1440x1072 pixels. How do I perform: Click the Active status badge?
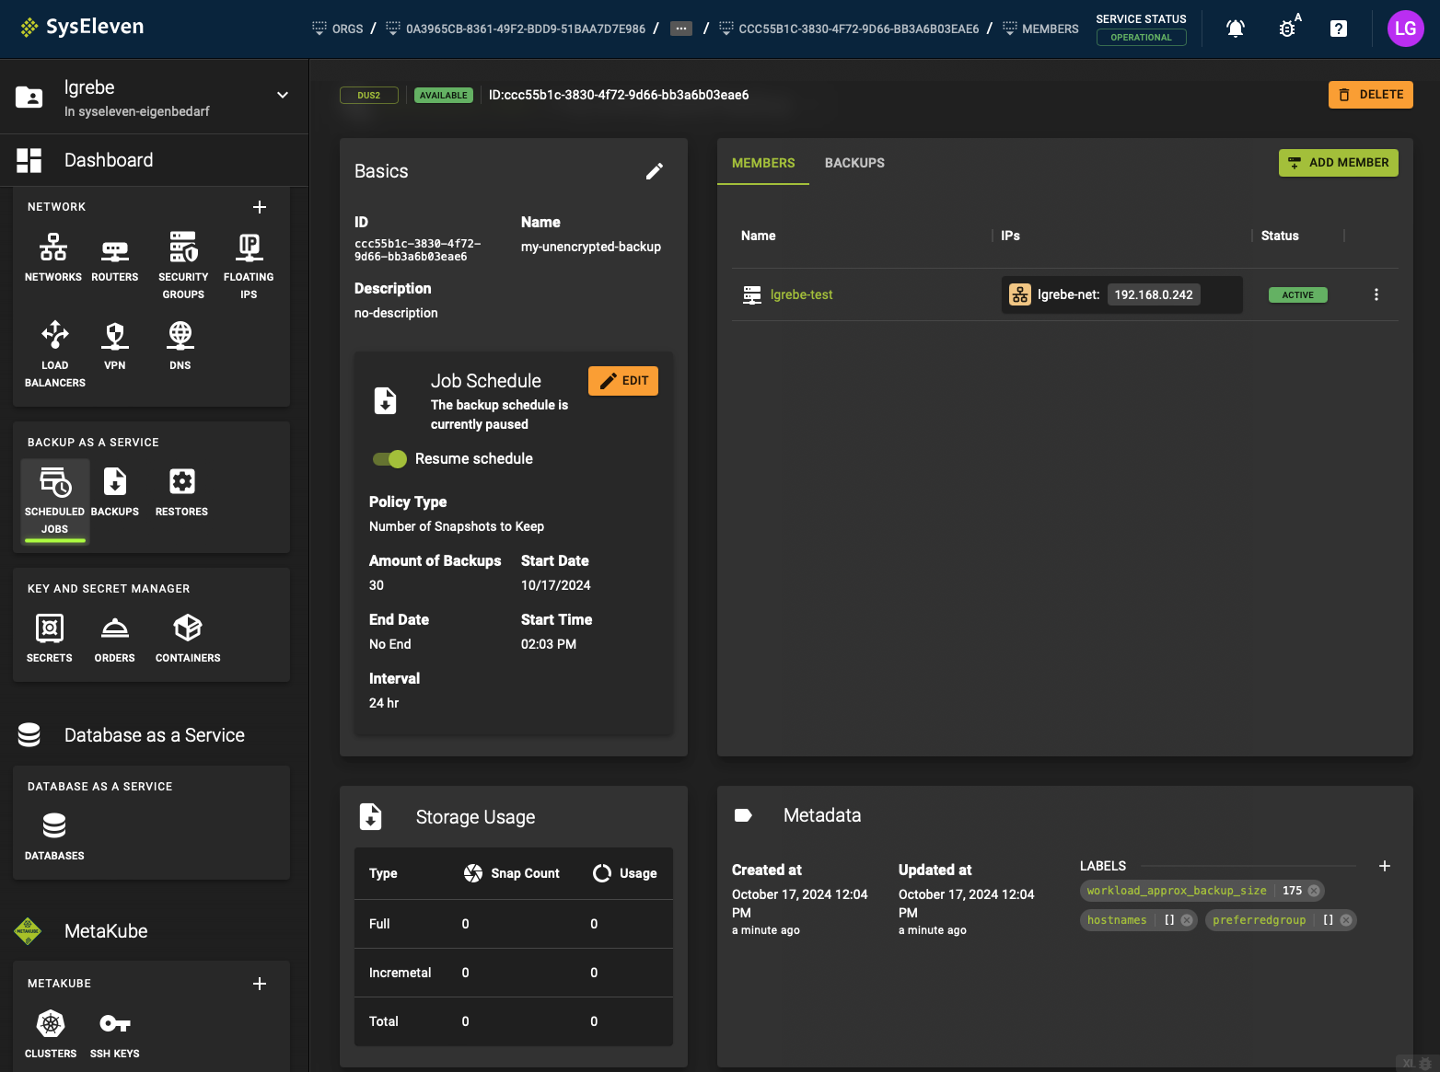coord(1298,294)
